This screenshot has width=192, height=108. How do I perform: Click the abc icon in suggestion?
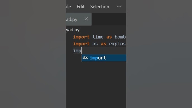pos(85,58)
